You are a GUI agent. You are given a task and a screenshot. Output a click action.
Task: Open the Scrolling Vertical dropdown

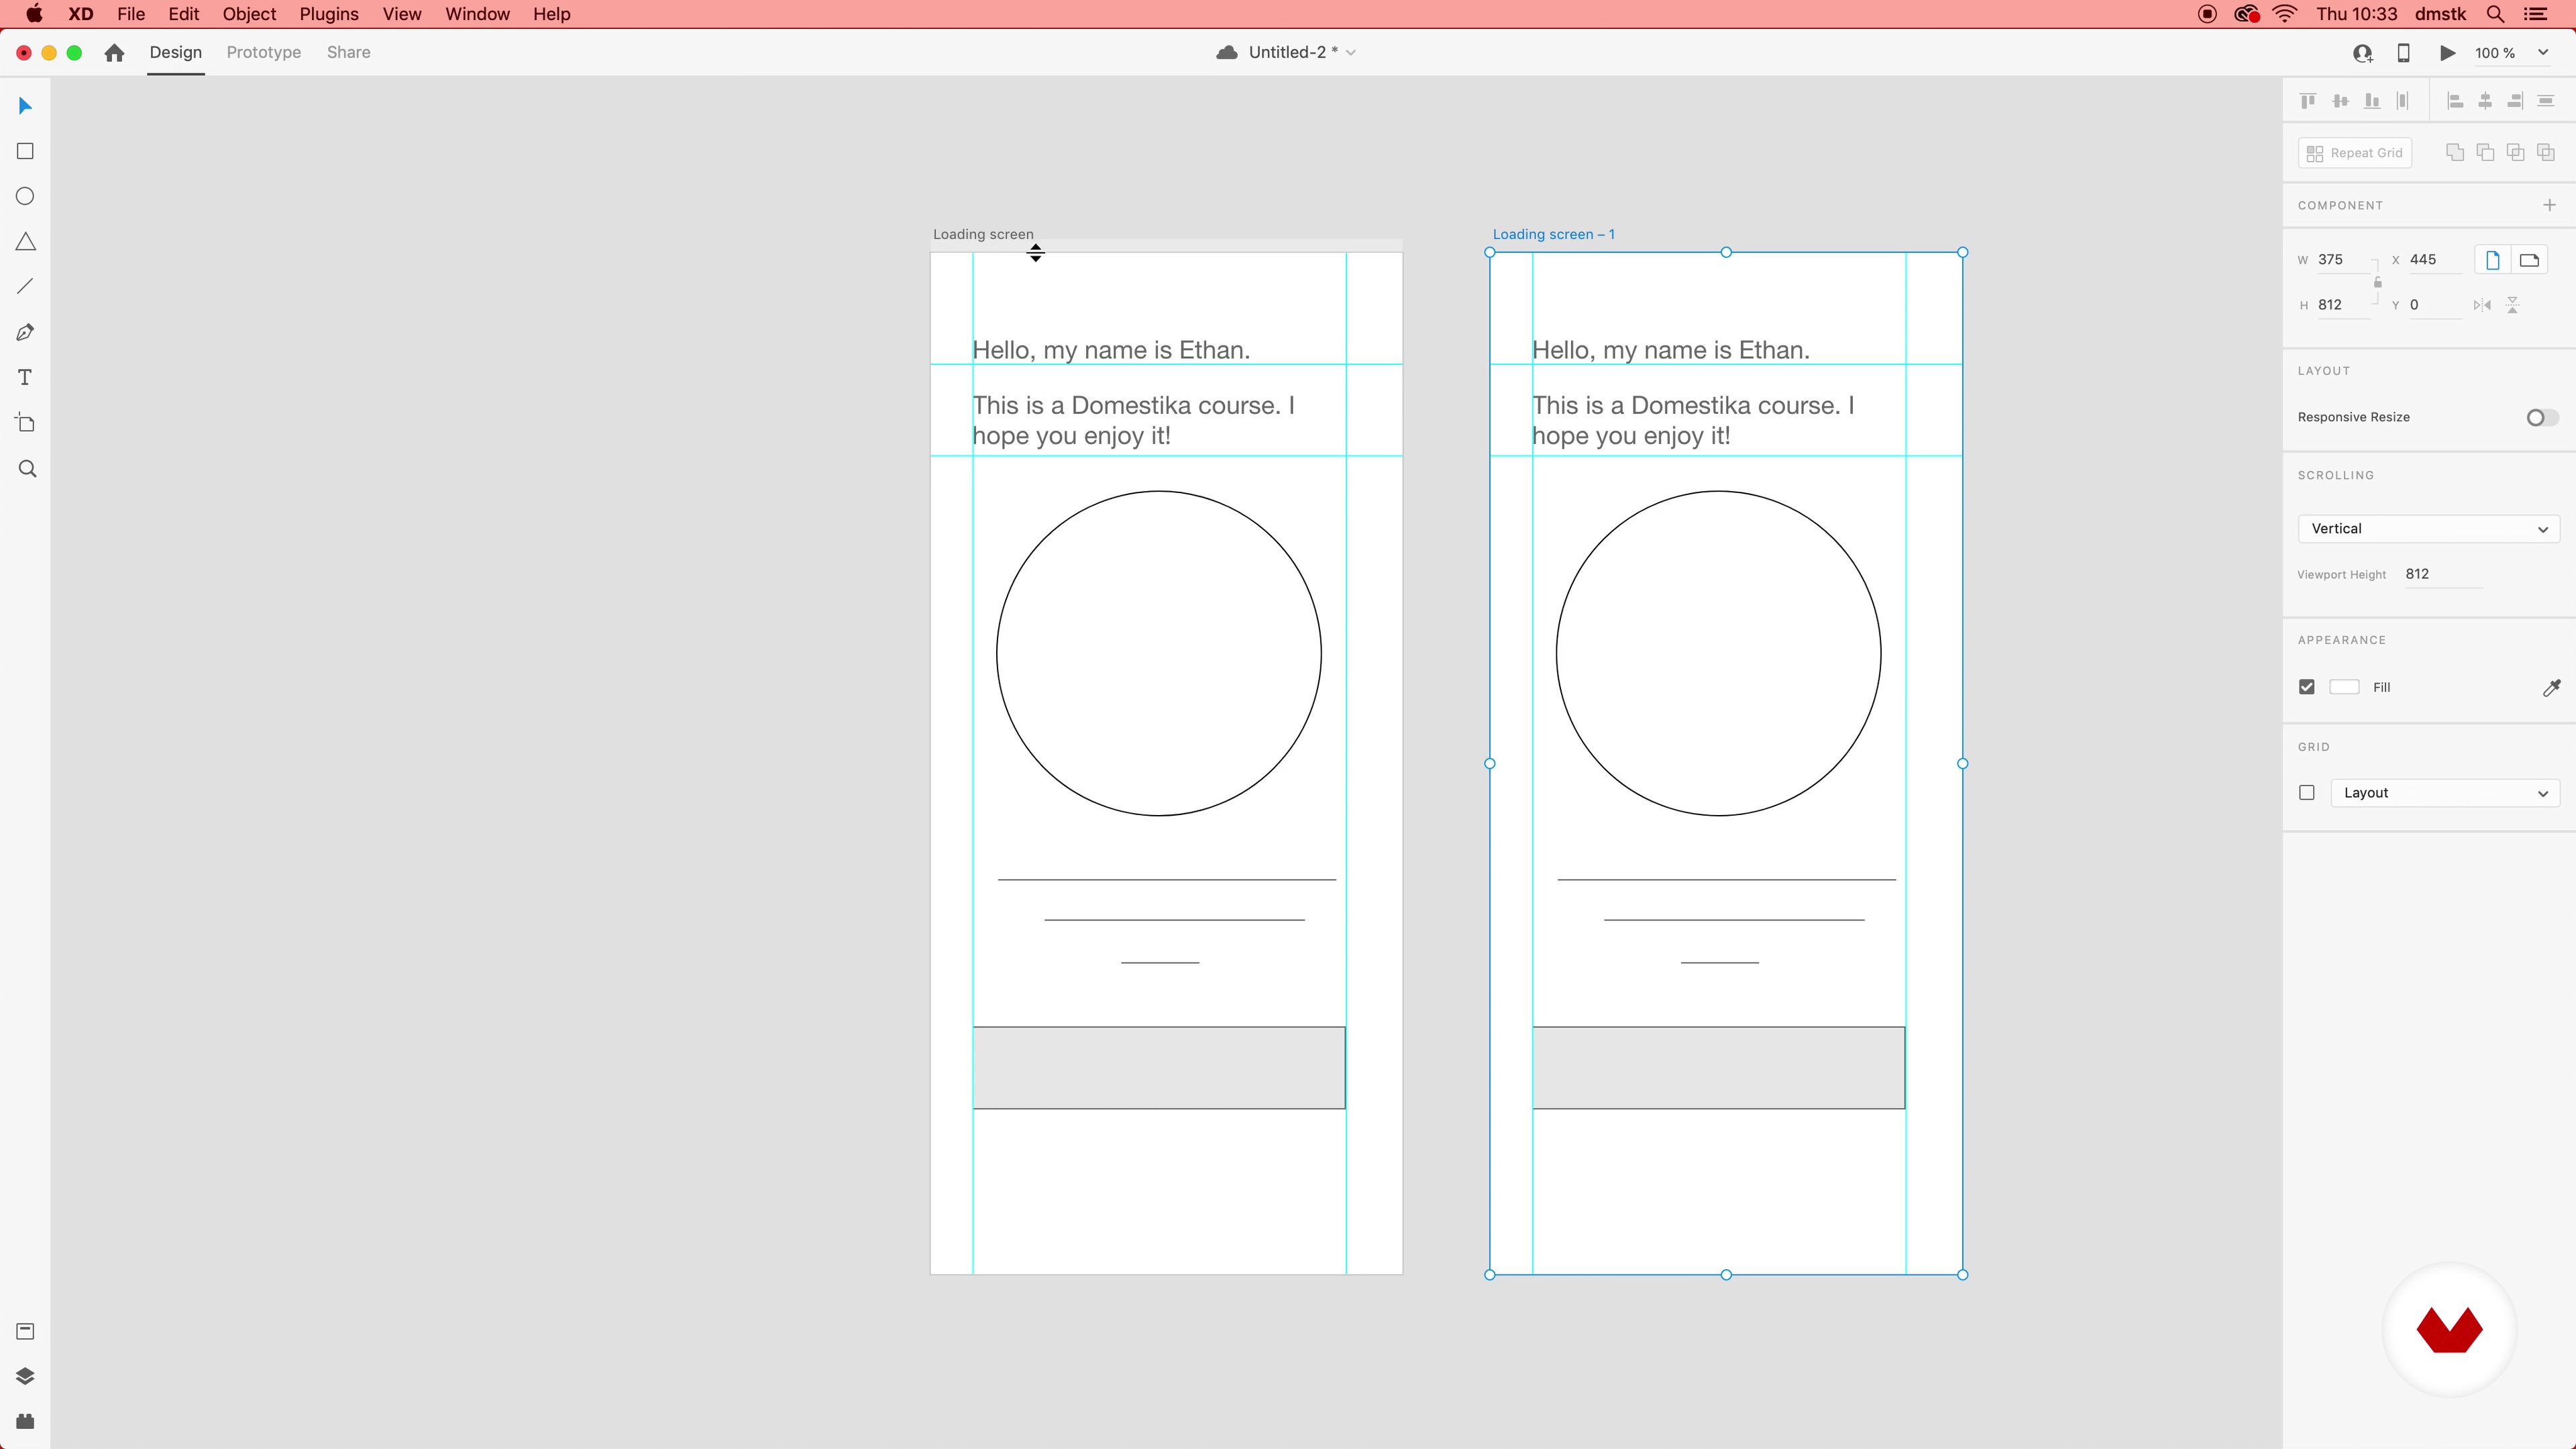click(x=2428, y=529)
